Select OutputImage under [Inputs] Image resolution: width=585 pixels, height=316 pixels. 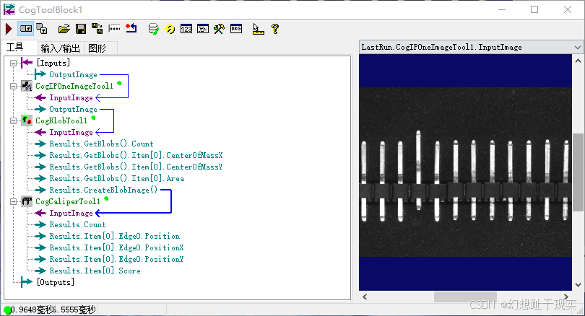(73, 74)
